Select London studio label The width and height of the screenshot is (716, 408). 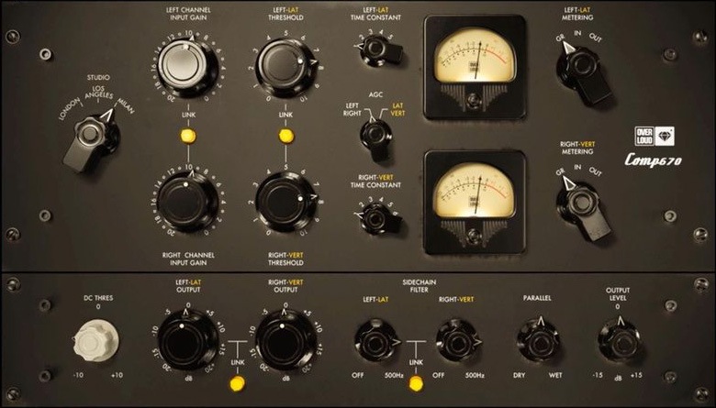(69, 109)
